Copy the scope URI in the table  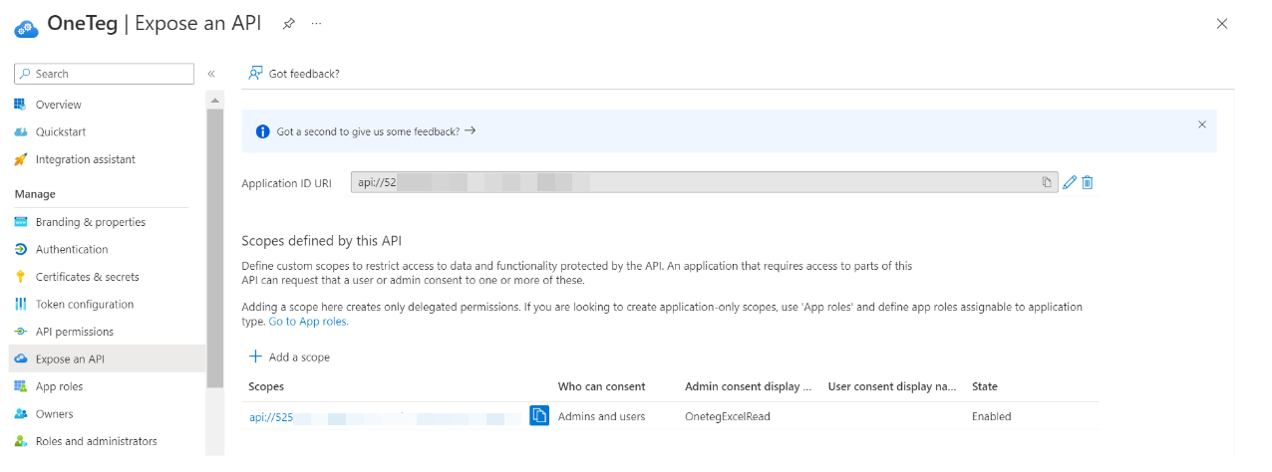pyautogui.click(x=539, y=415)
